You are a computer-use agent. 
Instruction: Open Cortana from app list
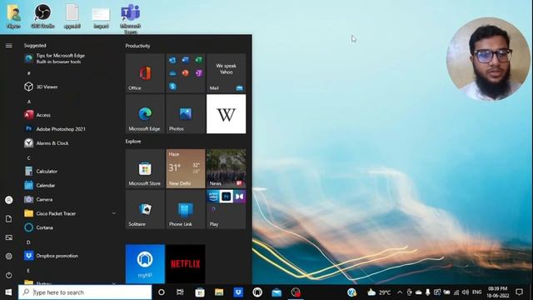(70, 227)
